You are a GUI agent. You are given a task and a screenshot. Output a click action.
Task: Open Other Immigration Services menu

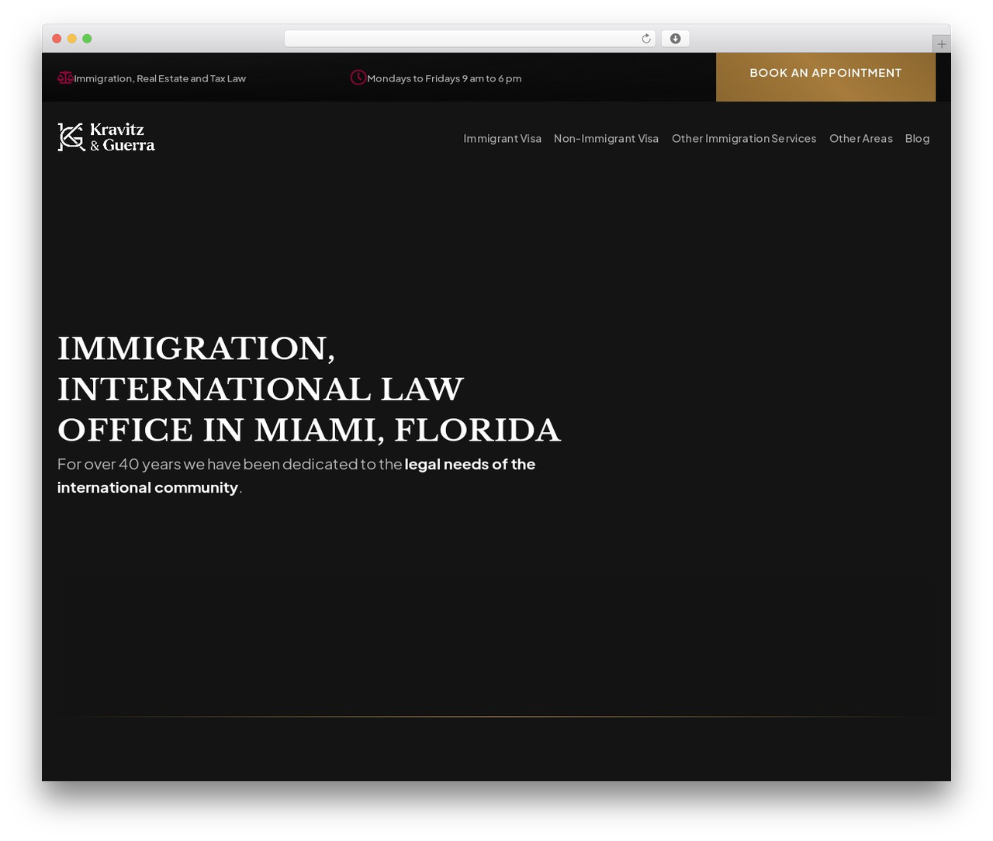point(744,139)
